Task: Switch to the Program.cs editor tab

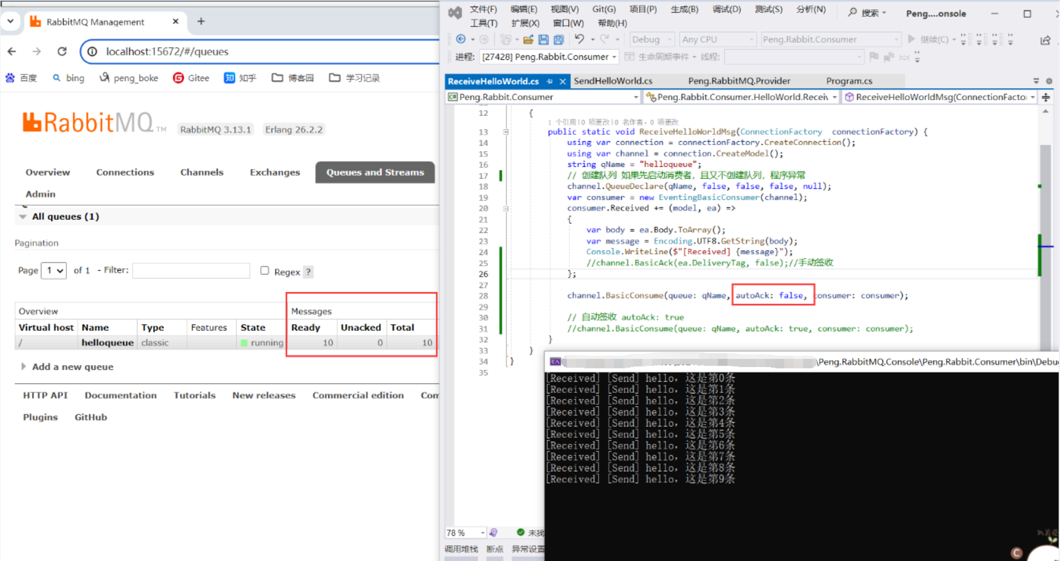Action: click(x=849, y=81)
